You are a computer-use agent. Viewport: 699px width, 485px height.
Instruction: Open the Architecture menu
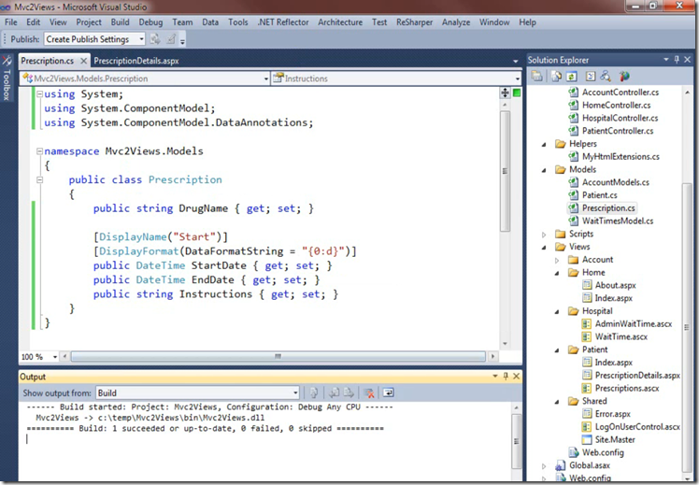point(340,22)
